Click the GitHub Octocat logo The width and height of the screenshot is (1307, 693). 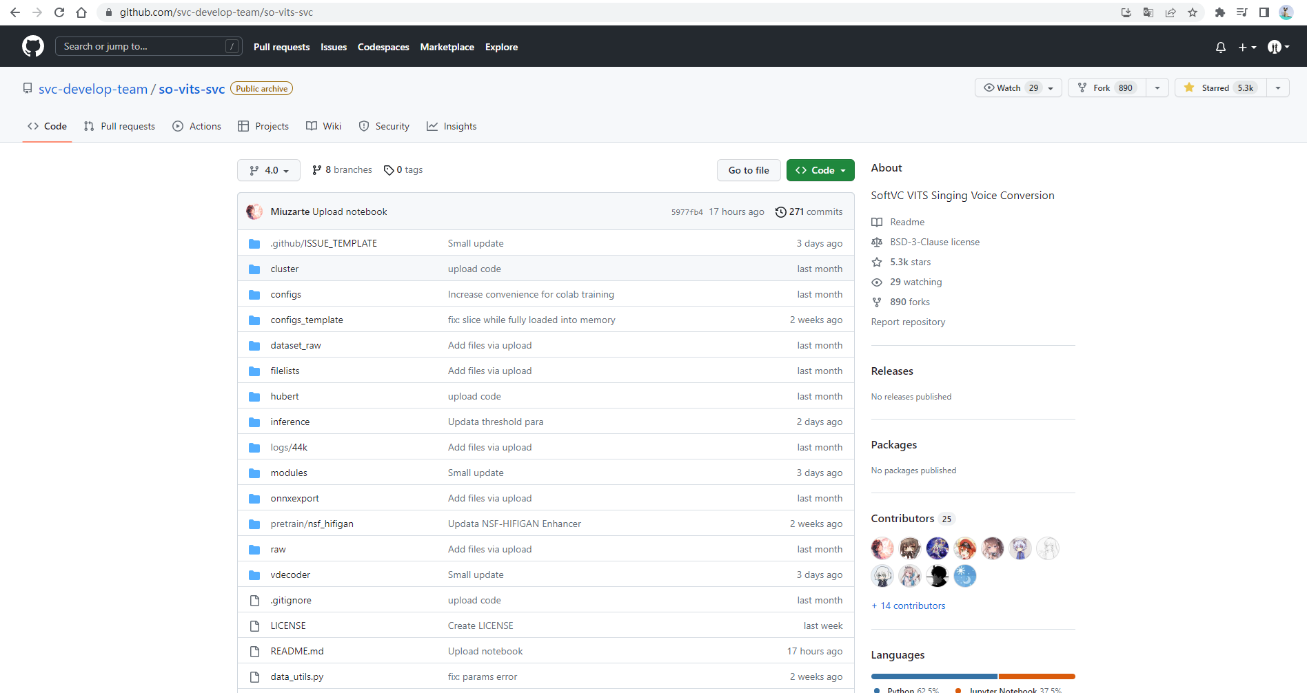point(33,46)
